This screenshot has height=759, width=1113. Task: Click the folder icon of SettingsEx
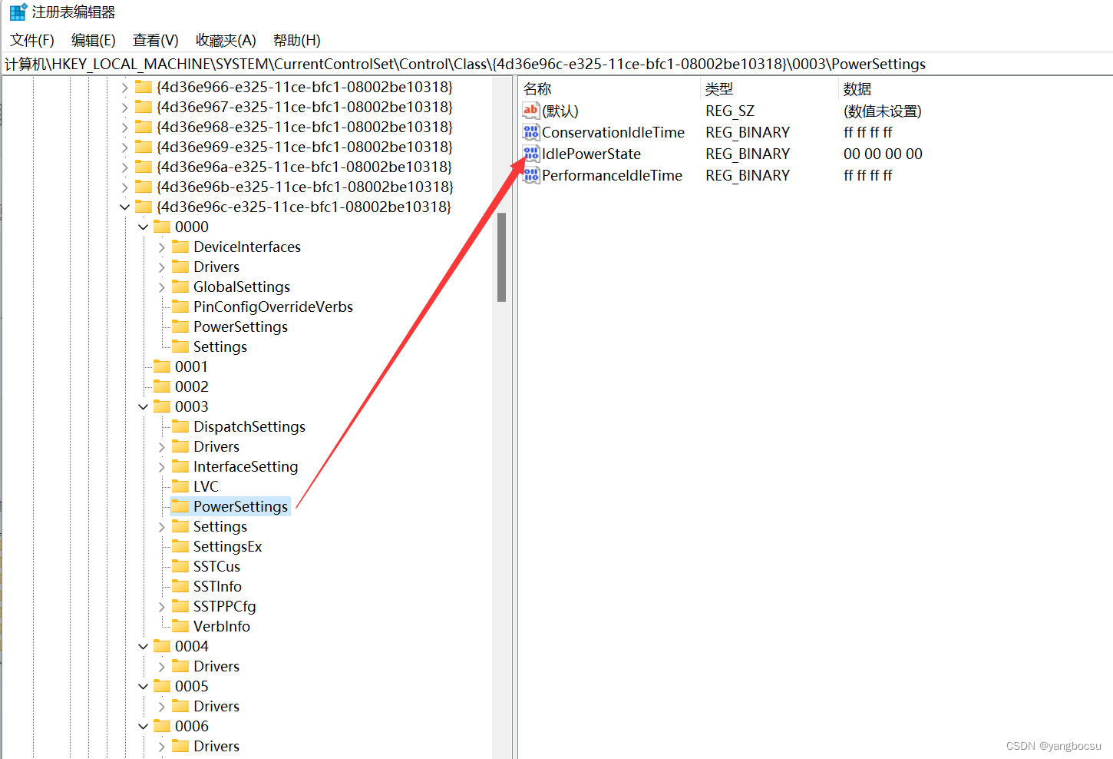[x=180, y=546]
